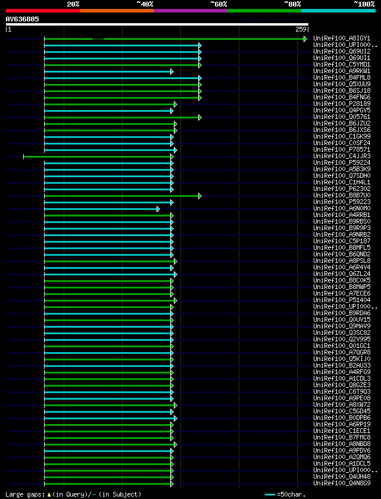
Task: Click the cyan ~100% identity legend segment
Action: [x=338, y=11]
